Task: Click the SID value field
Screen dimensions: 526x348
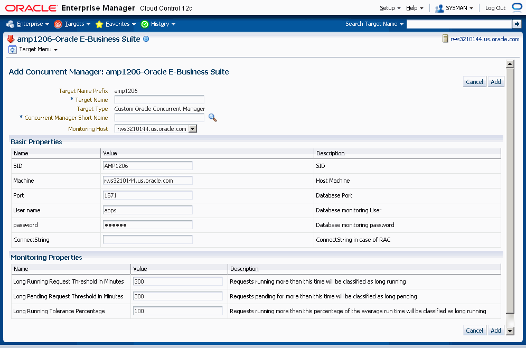Action: [147, 166]
